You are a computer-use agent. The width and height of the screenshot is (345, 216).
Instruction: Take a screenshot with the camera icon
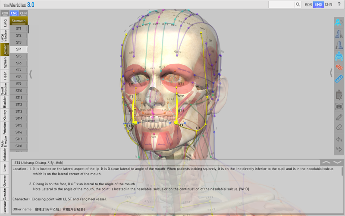pos(339,107)
